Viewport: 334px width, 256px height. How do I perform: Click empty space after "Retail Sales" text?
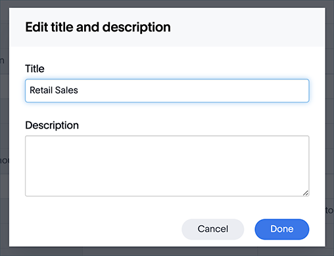[x=193, y=91]
